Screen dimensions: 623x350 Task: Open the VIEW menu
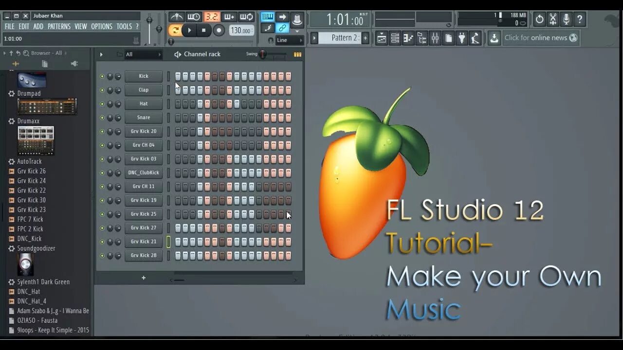pos(81,26)
